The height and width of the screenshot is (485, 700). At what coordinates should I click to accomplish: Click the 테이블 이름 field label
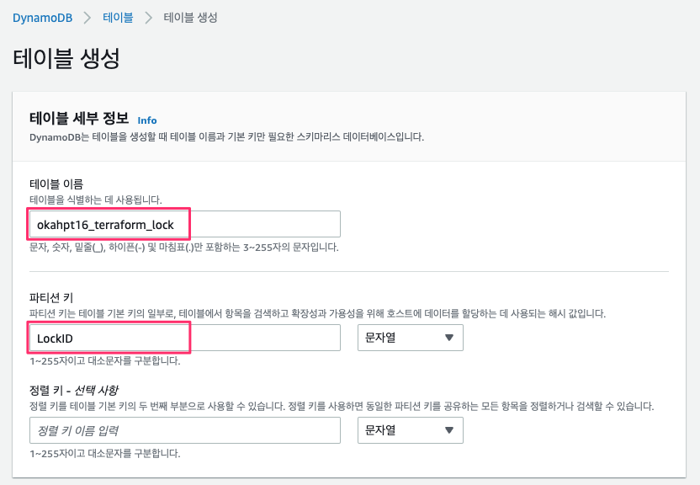56,184
